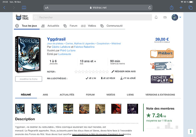Viewport: 196px width, 137px height.
Task: Switch to the Avis tab
Action: click(45, 95)
